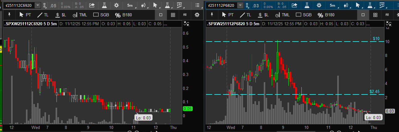Select the trendline TL drawing tool on left chart
The height and width of the screenshot is (132, 399).
click(43, 15)
